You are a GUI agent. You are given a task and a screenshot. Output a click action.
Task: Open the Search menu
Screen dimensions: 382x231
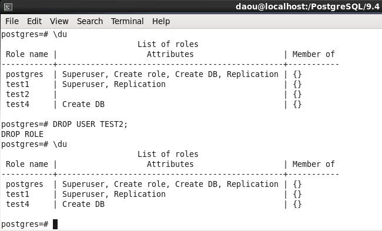click(90, 21)
